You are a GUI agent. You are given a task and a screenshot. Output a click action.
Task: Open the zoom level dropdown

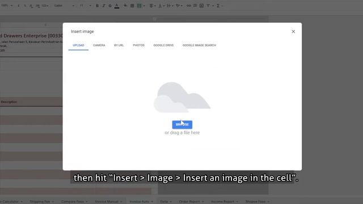point(7,6)
